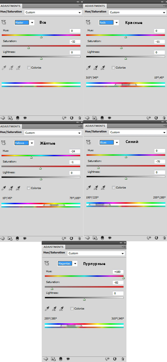Select targeted adjustment hand tool in Magentas panel
167x362 pixels.
click(x=47, y=263)
